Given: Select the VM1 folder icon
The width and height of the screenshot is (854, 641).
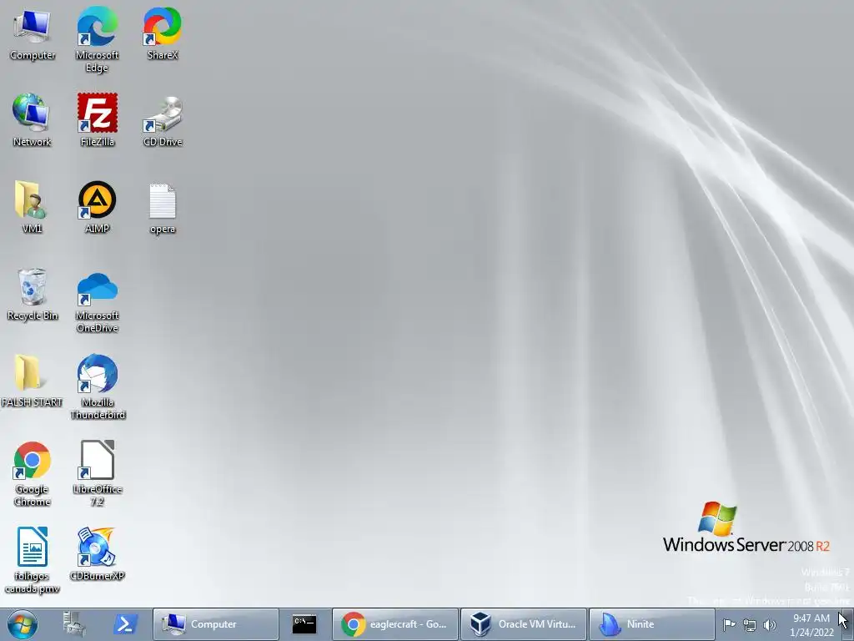Looking at the screenshot, I should click(32, 207).
